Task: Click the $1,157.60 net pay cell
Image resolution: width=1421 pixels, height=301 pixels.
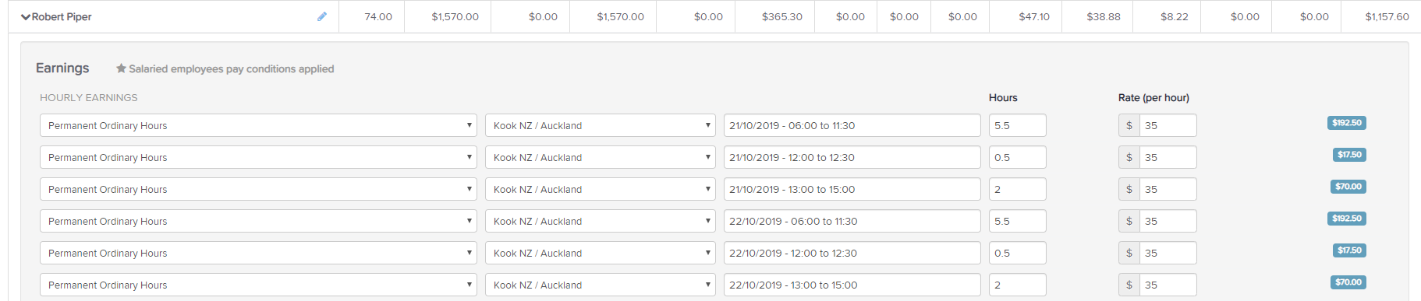Action: (x=1387, y=16)
